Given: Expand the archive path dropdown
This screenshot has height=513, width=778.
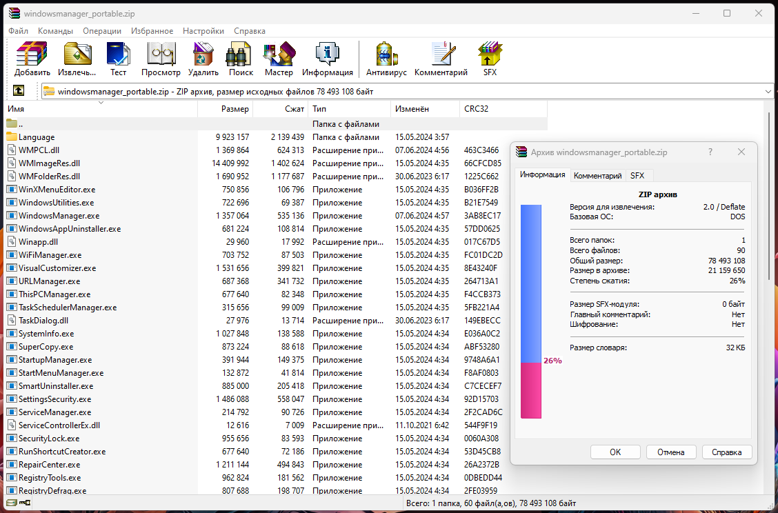Looking at the screenshot, I should (768, 91).
